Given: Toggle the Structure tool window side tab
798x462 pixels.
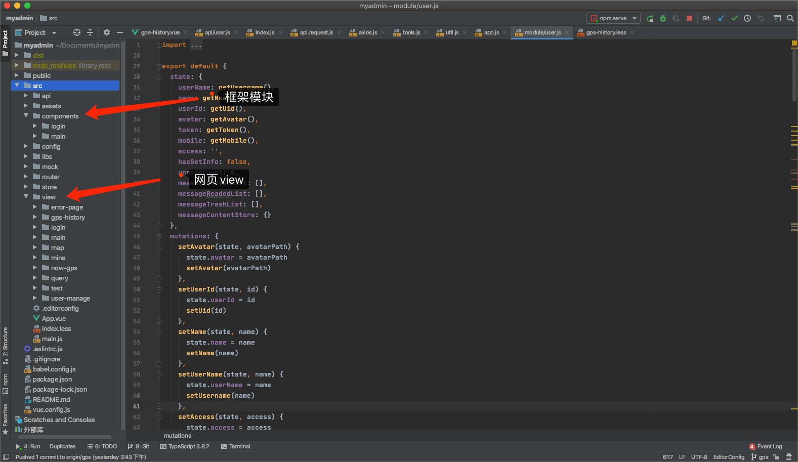Looking at the screenshot, I should pyautogui.click(x=5, y=345).
